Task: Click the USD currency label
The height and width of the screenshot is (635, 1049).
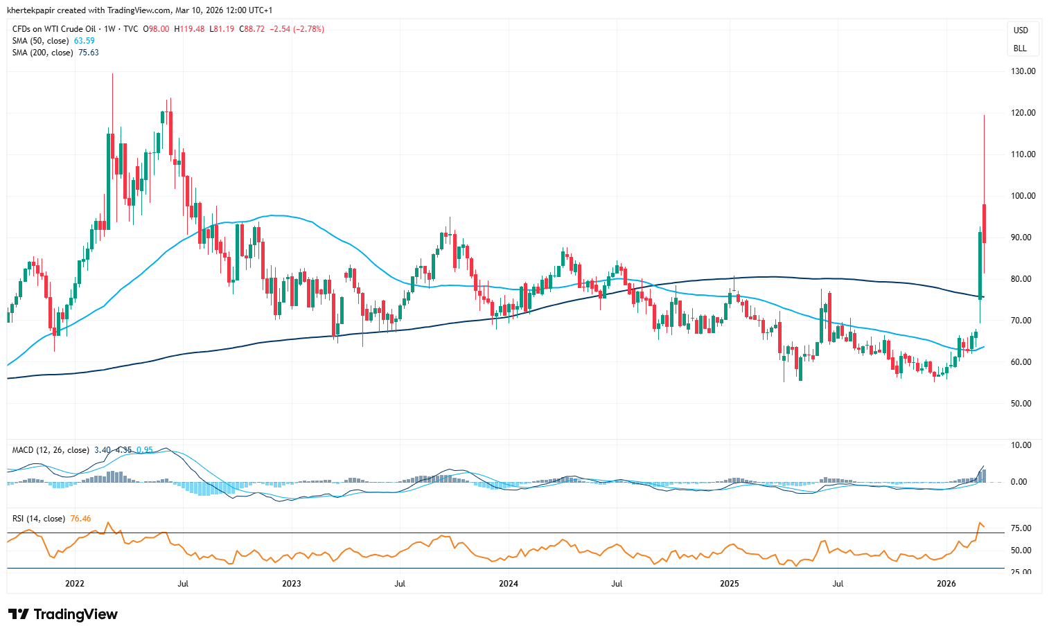Action: tap(1021, 30)
